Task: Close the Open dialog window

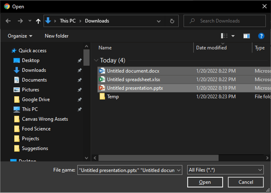Action: 264,6
